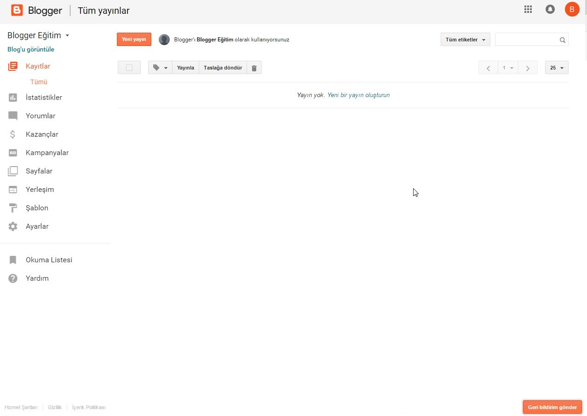Viewport: 587px width, 416px height.
Task: Click the Yardım question mark icon
Action: (13, 278)
